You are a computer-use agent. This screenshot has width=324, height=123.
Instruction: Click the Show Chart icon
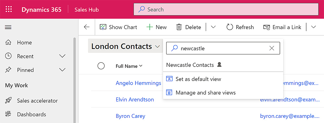(103, 27)
